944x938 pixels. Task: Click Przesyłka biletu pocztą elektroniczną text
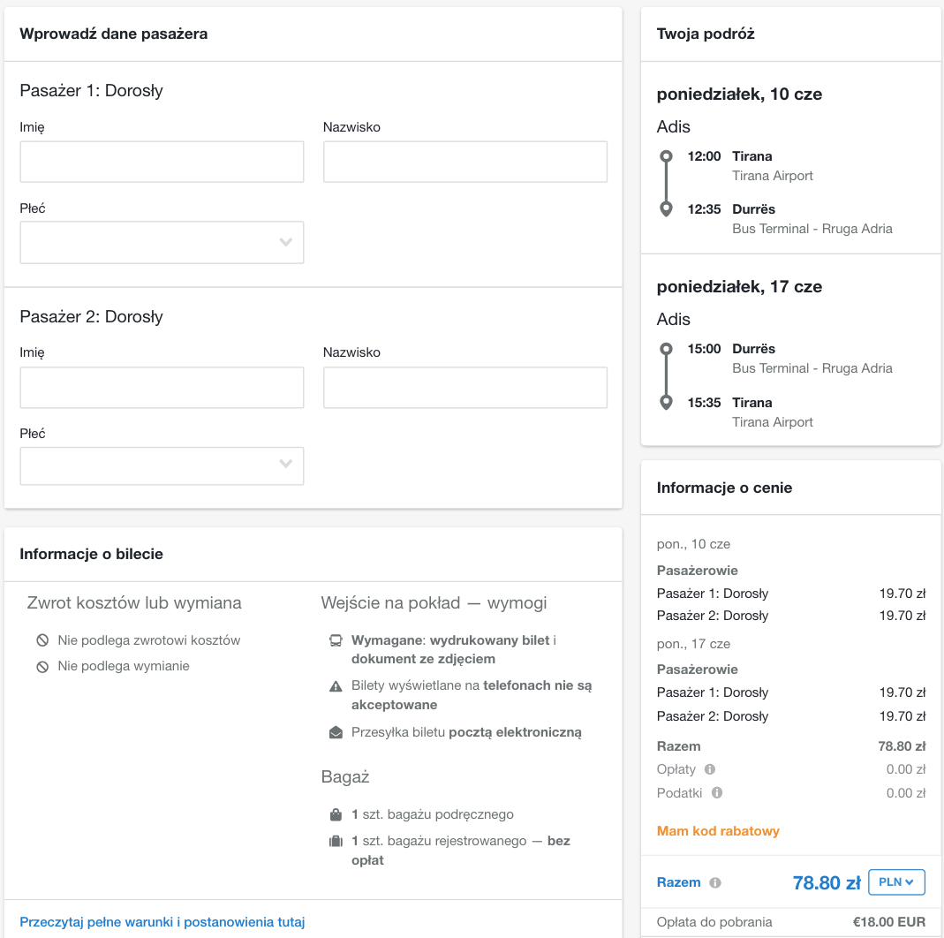466,733
